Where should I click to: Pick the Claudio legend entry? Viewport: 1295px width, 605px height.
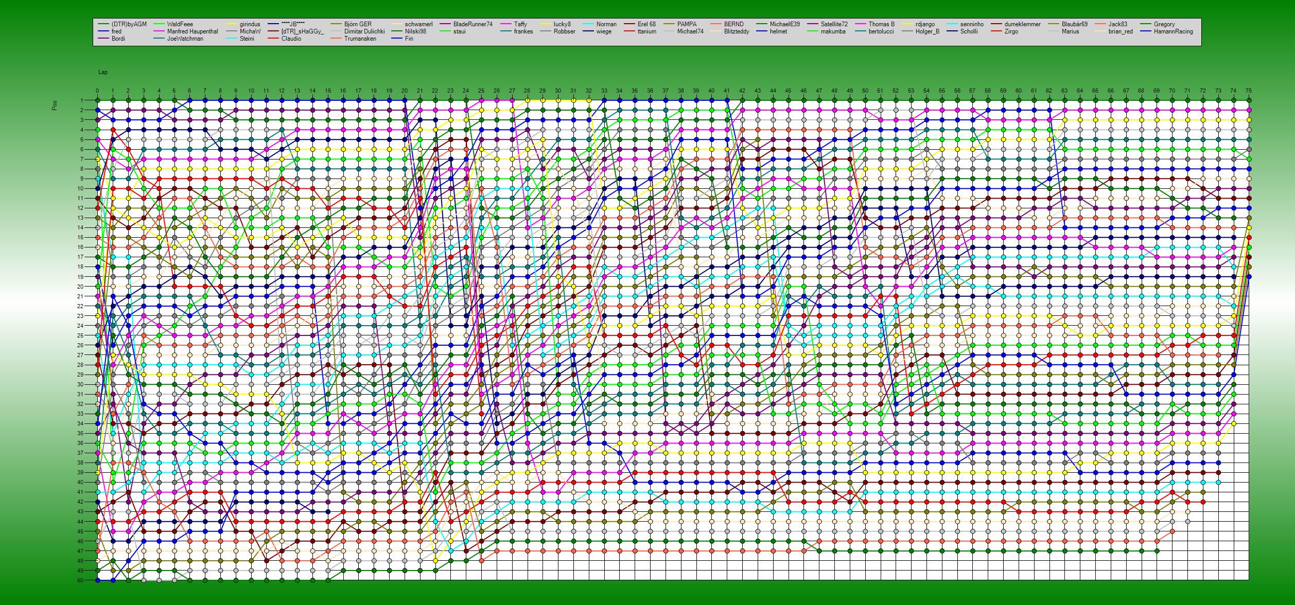coord(291,39)
